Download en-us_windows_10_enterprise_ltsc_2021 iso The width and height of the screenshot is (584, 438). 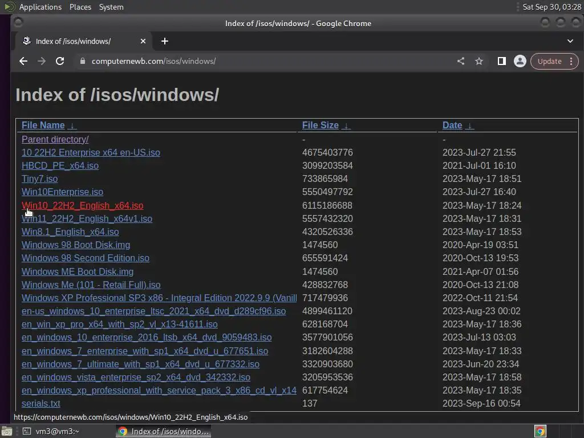click(153, 311)
